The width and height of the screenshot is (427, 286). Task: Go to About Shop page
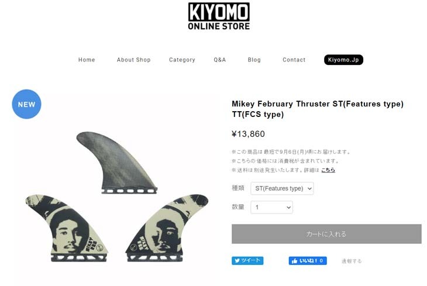tap(134, 60)
